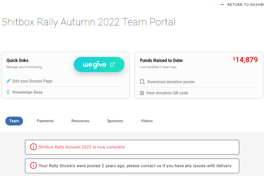Click the info icon on rally complete notice

tap(33, 147)
